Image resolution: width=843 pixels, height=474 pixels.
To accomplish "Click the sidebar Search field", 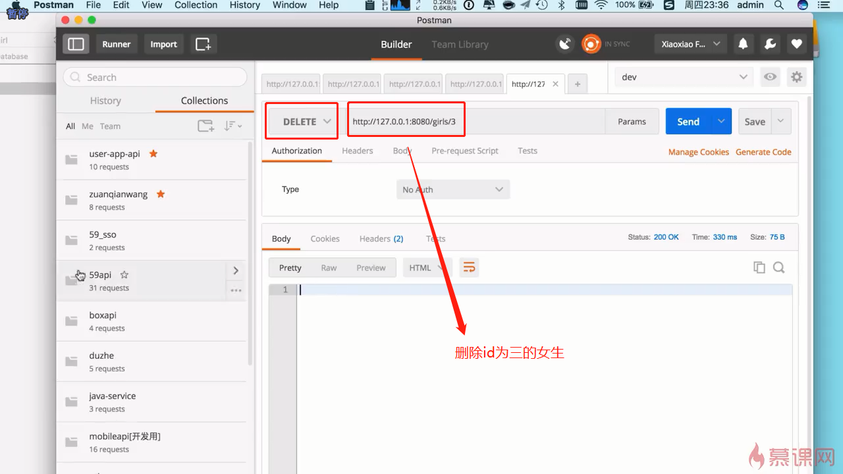I will click(155, 77).
